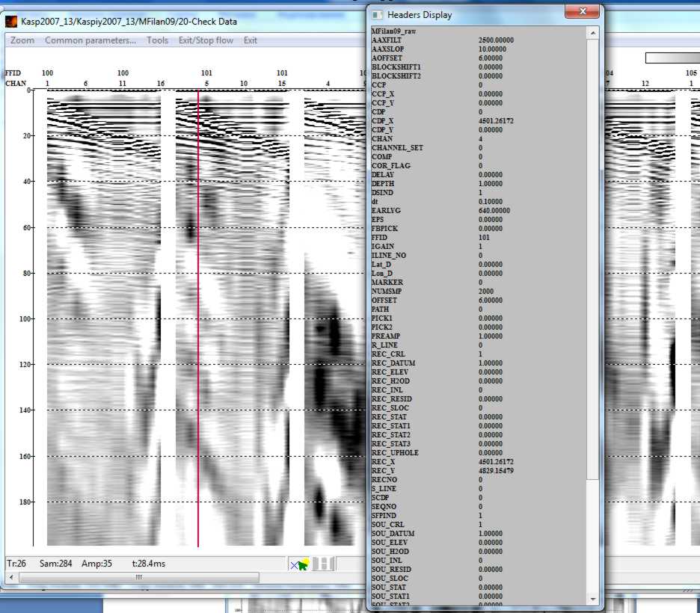Screen dimensions: 700x613
Task: Click the 640.00000 value in headers list
Action: [x=494, y=211]
